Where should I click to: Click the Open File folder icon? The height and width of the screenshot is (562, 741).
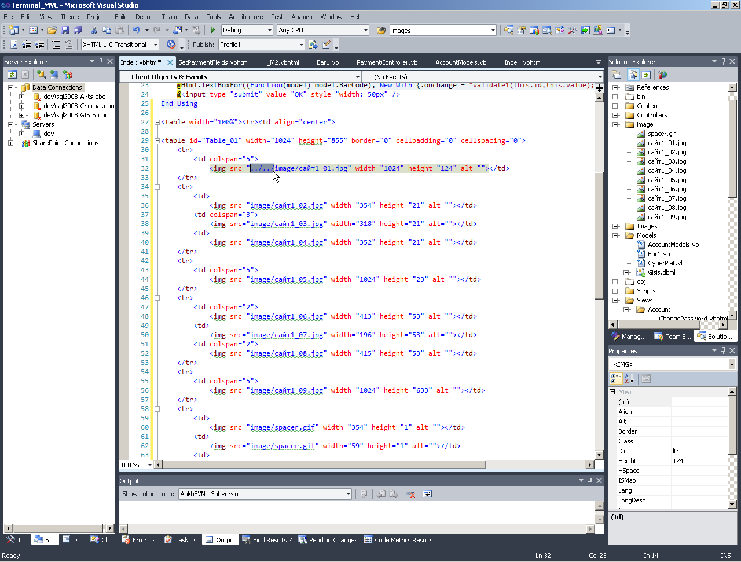point(52,30)
